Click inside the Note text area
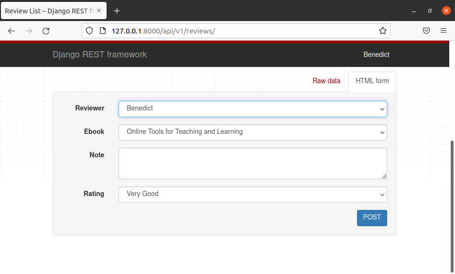This screenshot has height=274, width=455. click(252, 164)
